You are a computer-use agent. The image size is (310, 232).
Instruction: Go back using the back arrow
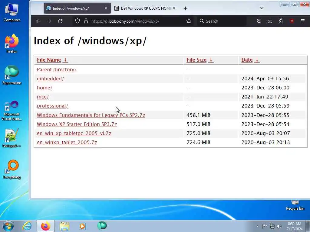pyautogui.click(x=38, y=21)
